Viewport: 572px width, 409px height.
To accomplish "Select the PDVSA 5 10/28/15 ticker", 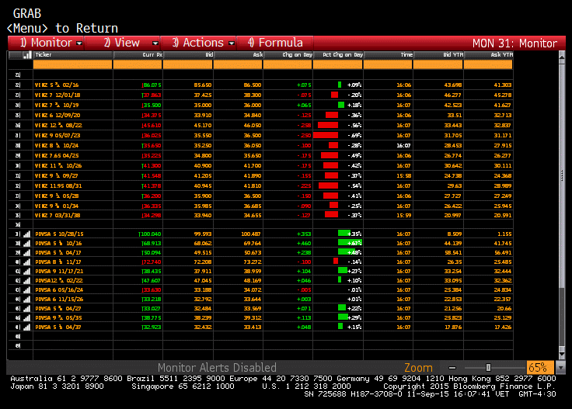I will 59,234.
